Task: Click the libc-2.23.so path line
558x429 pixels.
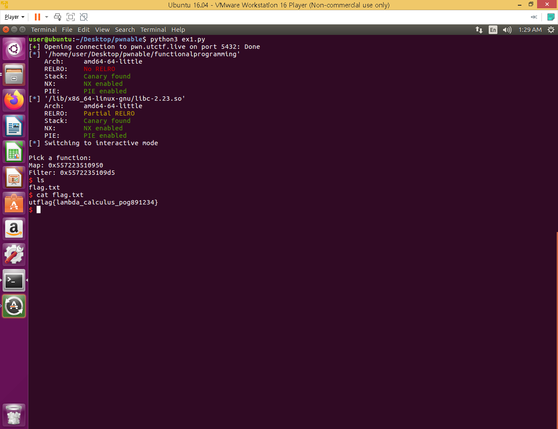Action: (107, 99)
